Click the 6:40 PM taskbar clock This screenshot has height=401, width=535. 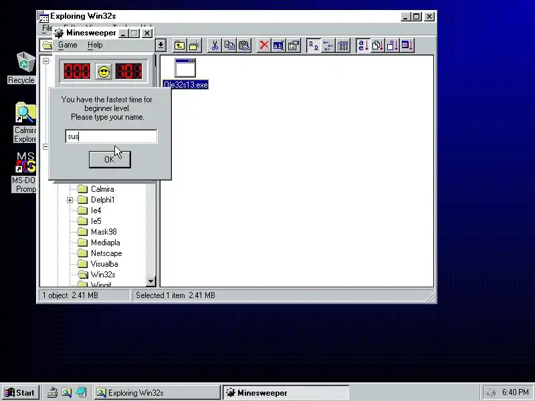click(515, 392)
